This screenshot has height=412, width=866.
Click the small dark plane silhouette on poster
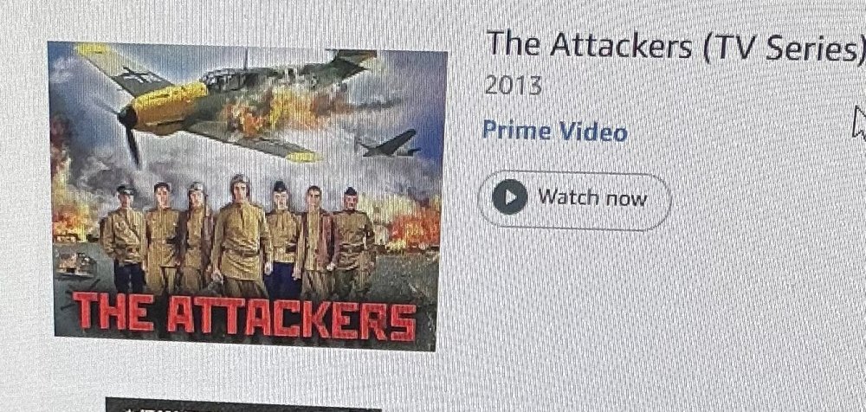(x=390, y=145)
